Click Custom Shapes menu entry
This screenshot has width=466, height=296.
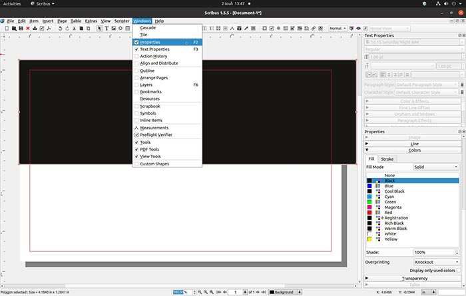(x=167, y=164)
